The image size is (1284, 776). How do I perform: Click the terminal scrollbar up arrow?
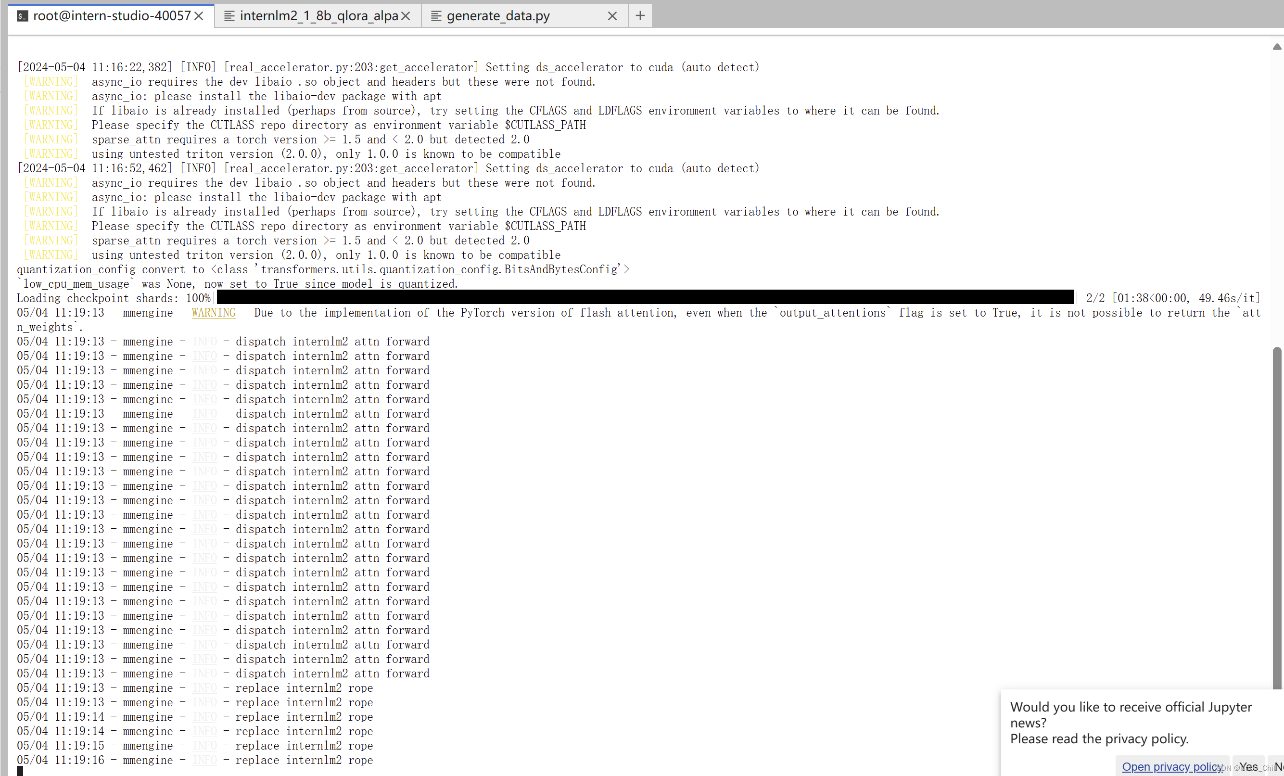coord(1277,47)
